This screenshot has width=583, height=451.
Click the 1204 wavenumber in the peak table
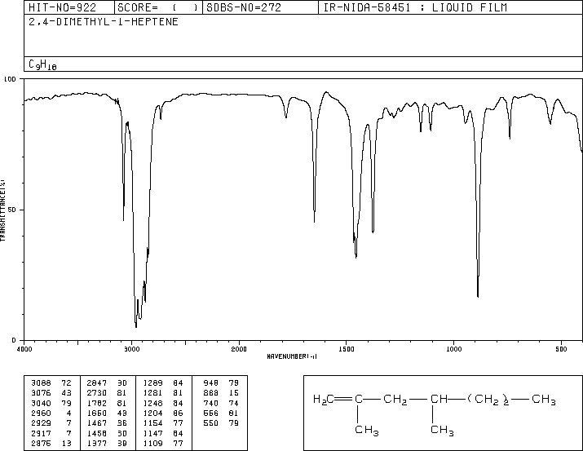coord(152,413)
